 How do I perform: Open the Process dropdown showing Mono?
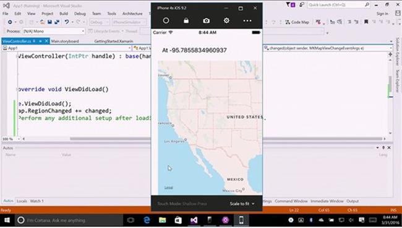coord(54,31)
